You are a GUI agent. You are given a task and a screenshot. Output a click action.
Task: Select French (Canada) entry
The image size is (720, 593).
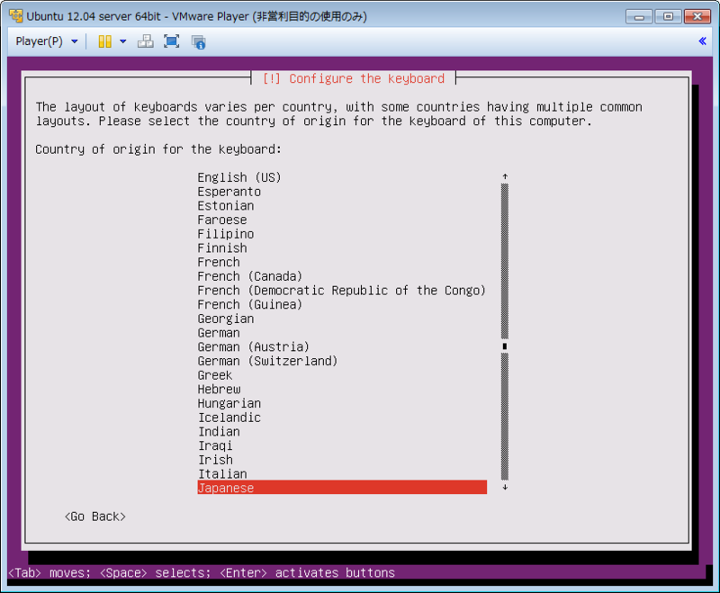tap(250, 276)
